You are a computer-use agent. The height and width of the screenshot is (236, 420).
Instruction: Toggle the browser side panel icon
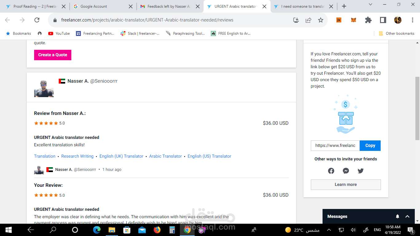tap(383, 20)
